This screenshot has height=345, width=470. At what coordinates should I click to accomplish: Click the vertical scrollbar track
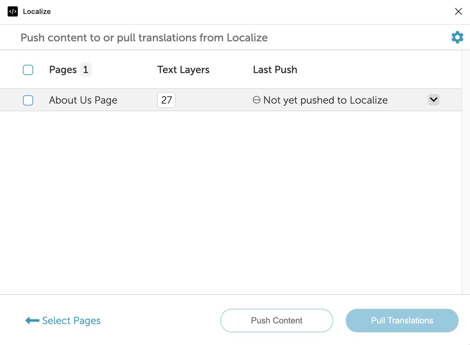466,172
